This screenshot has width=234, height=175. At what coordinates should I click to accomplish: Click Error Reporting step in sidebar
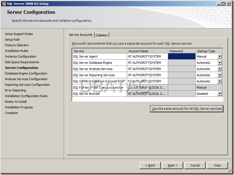[15, 90]
